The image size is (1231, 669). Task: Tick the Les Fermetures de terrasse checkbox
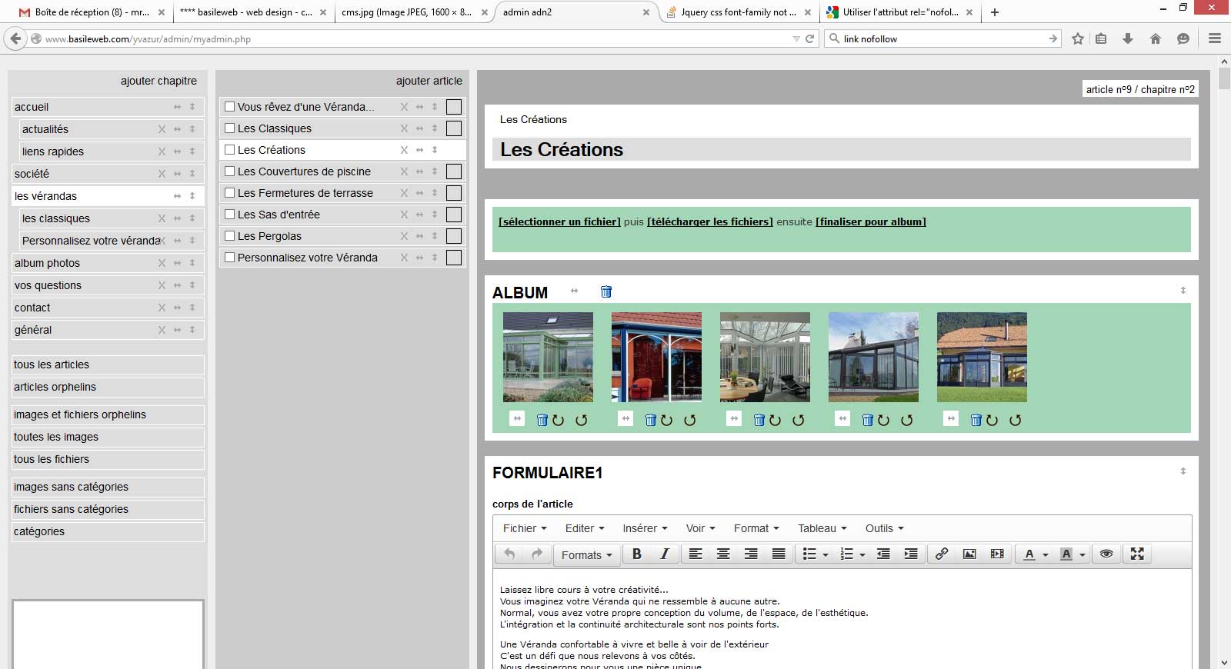tap(229, 193)
